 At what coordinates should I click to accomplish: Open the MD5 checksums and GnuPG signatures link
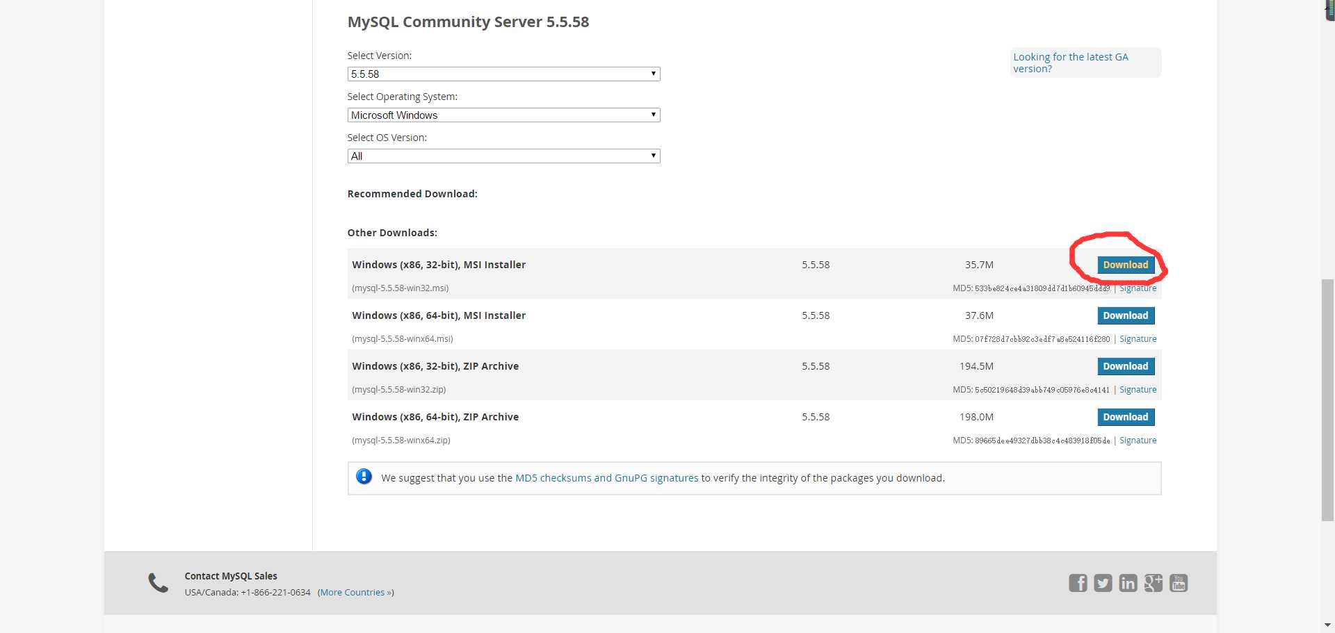(x=606, y=478)
